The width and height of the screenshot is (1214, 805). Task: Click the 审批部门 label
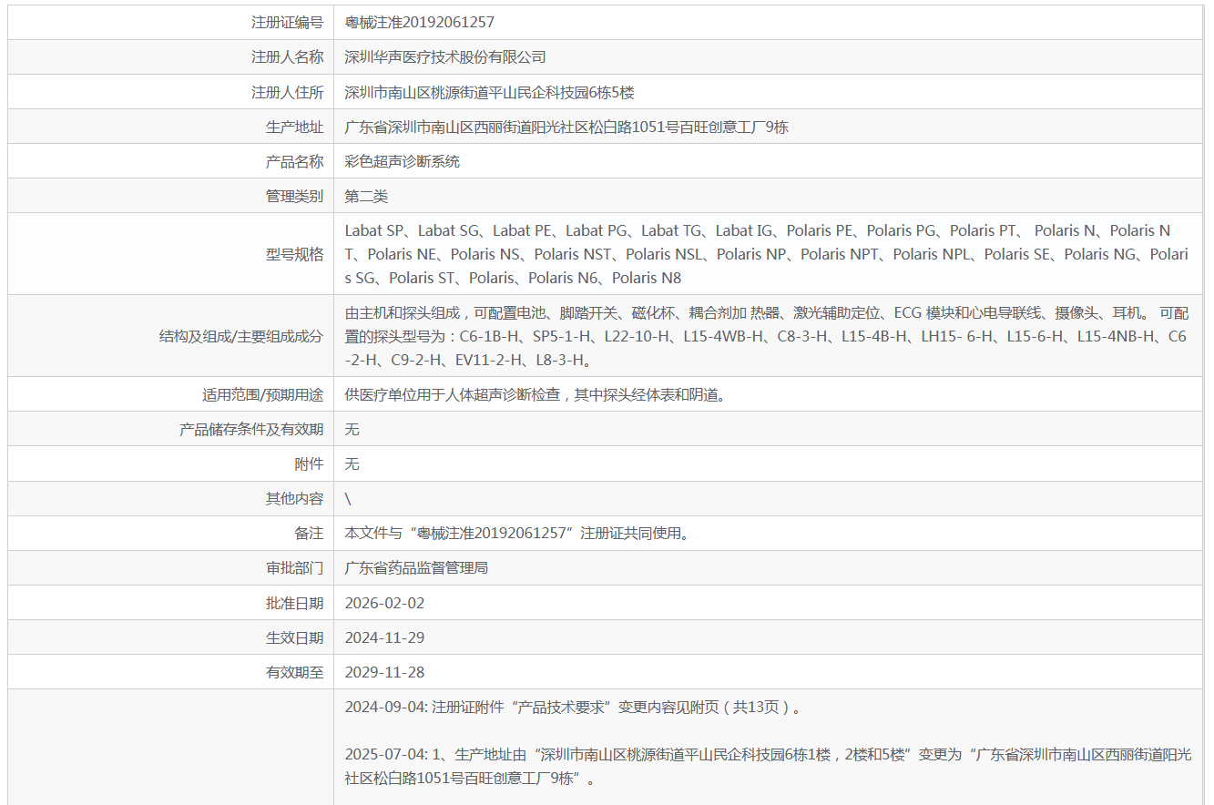(294, 567)
